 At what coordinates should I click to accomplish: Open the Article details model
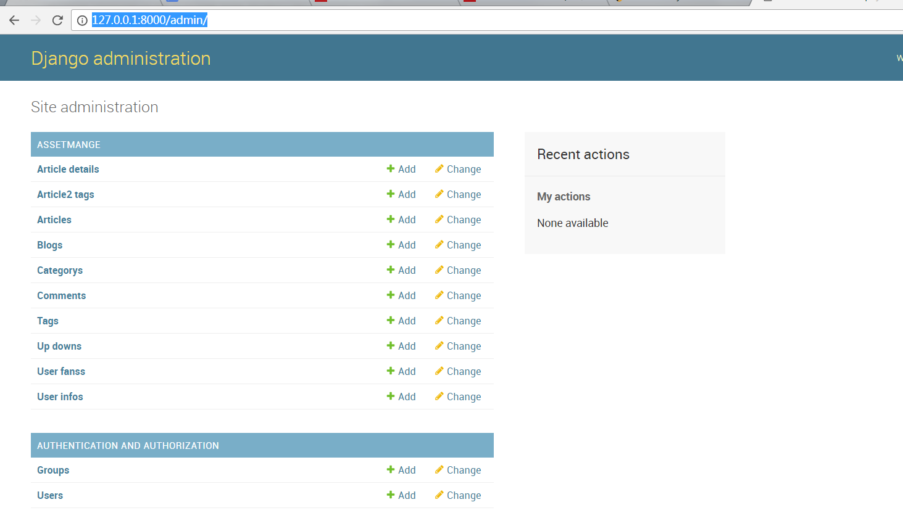coord(68,169)
